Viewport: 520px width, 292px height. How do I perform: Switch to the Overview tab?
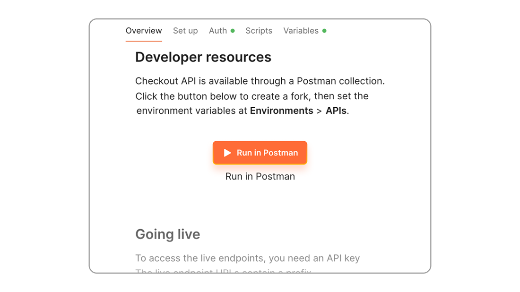point(144,30)
